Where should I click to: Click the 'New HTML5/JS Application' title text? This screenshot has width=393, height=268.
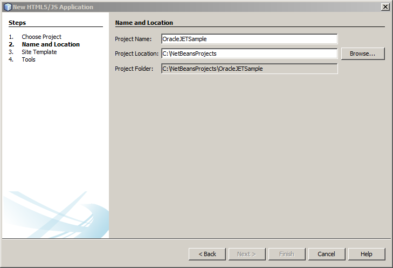tap(53, 7)
